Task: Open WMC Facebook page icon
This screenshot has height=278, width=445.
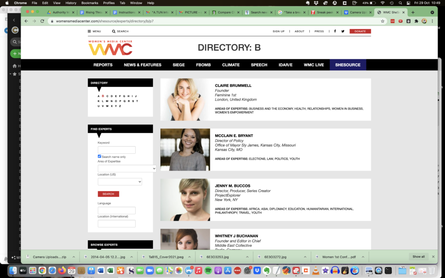Action: [335, 31]
